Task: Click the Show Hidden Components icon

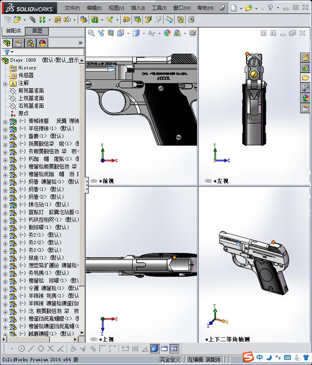Action: click(83, 19)
